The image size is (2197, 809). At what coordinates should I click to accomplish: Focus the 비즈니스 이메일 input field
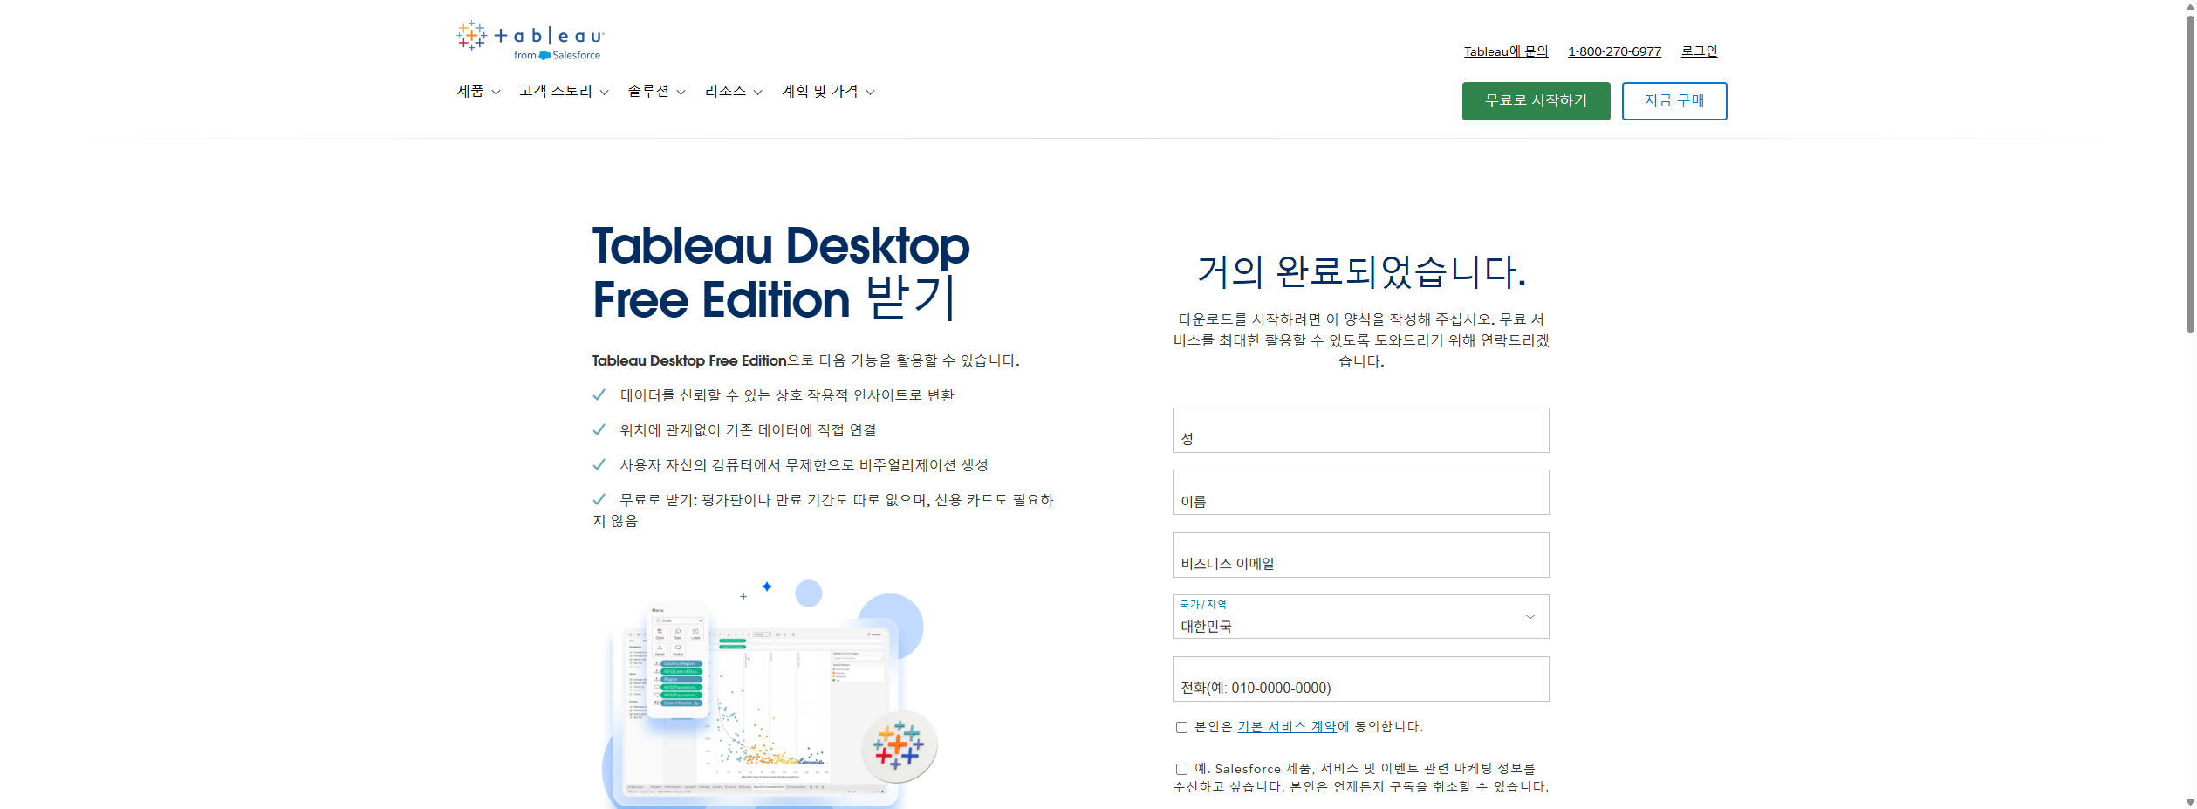1360,555
